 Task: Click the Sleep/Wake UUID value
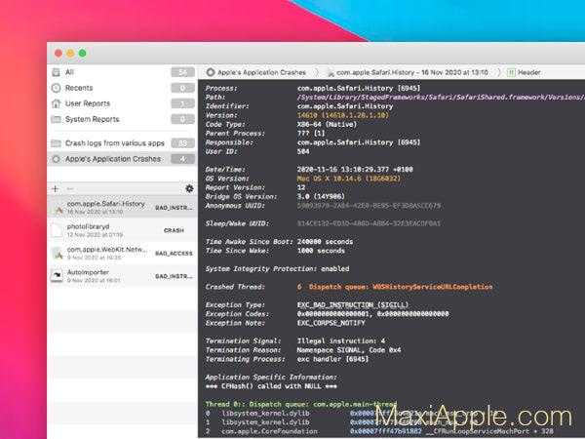[x=369, y=223]
